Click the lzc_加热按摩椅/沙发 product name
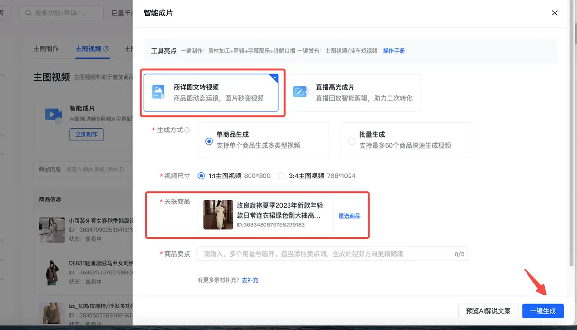The width and height of the screenshot is (577, 330). point(100,306)
